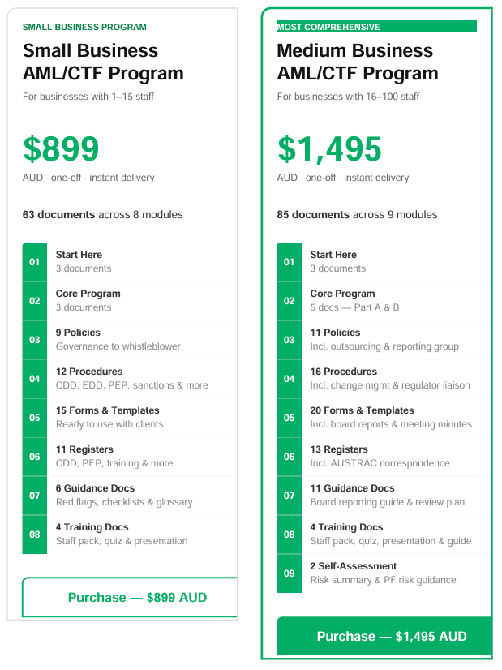502x670 pixels.
Task: Click the Small Business AML/CTF Program heading
Action: [x=103, y=62]
